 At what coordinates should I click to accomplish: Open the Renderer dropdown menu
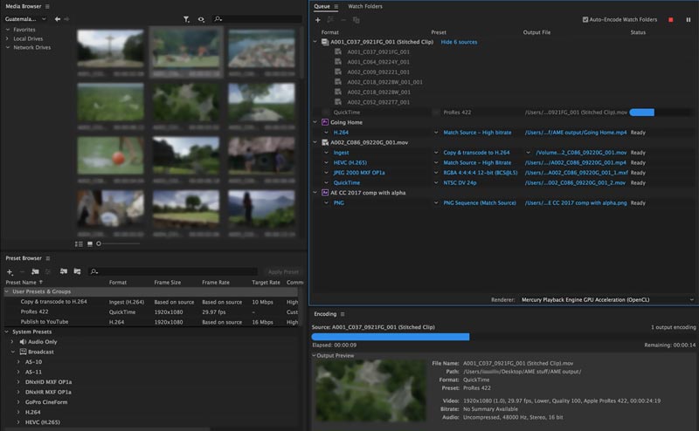click(x=607, y=299)
